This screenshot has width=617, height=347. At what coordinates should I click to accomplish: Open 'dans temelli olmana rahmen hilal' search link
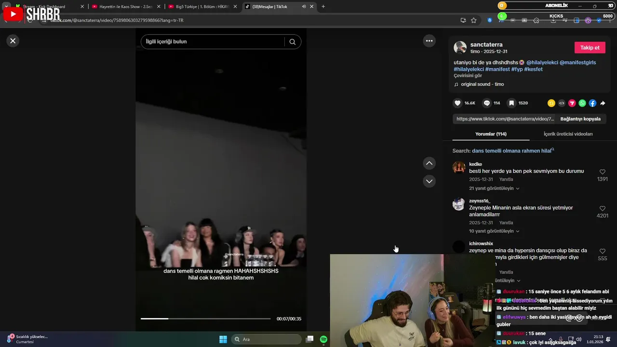(x=513, y=151)
